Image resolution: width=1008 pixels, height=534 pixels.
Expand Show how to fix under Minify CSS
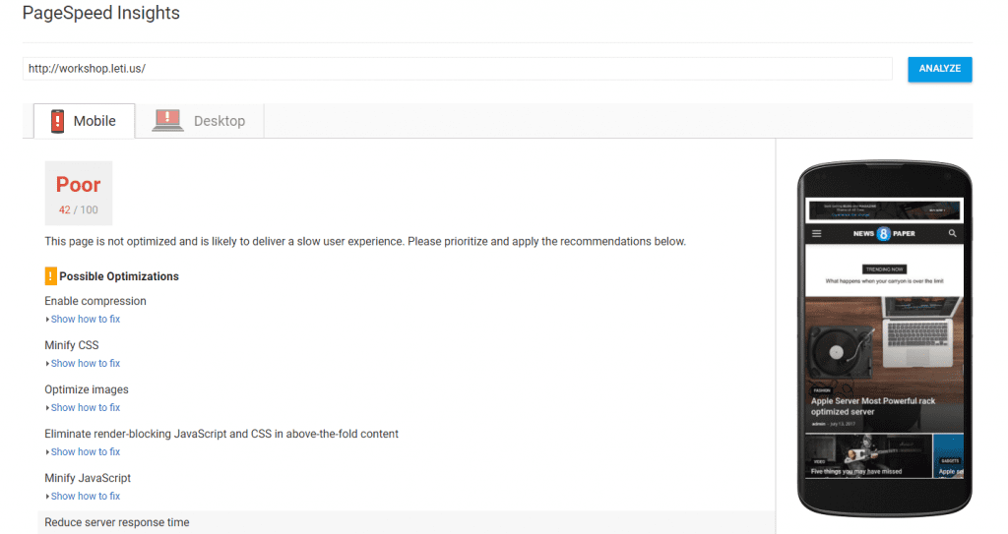coord(85,363)
